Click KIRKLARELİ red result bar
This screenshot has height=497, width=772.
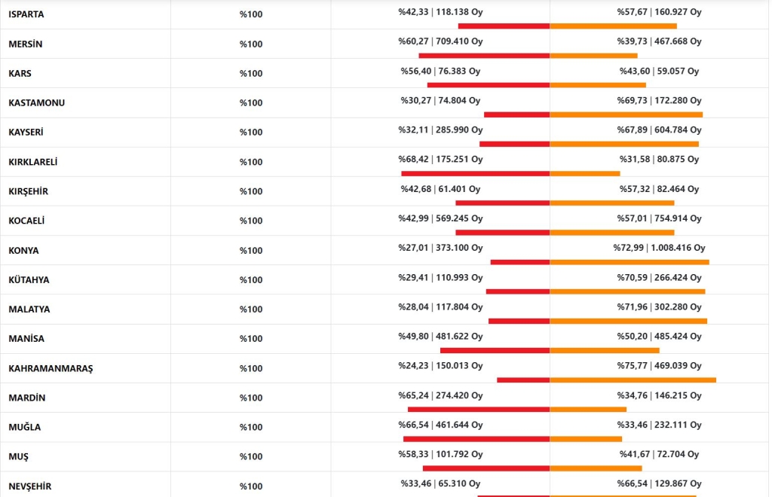[x=475, y=173]
